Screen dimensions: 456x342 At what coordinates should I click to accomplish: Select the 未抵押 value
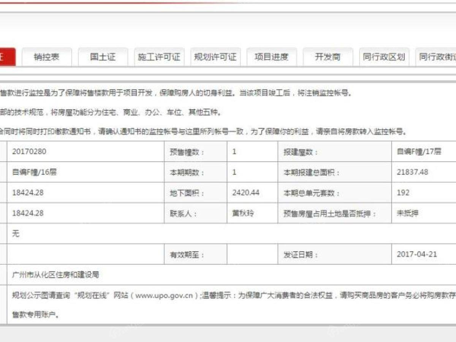[407, 213]
